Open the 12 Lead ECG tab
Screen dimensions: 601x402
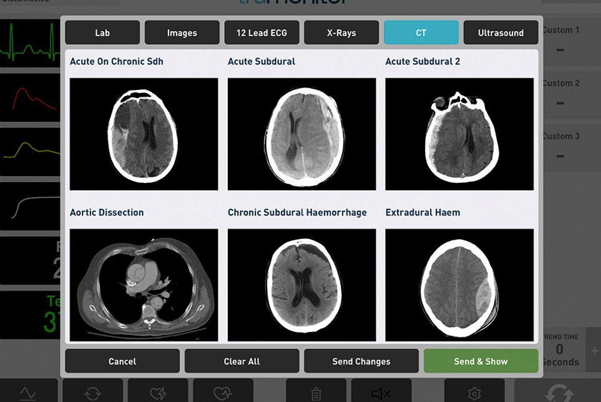tap(261, 33)
